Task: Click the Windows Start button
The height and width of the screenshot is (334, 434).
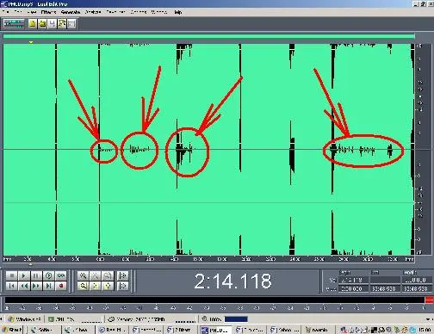Action: pyautogui.click(x=11, y=330)
